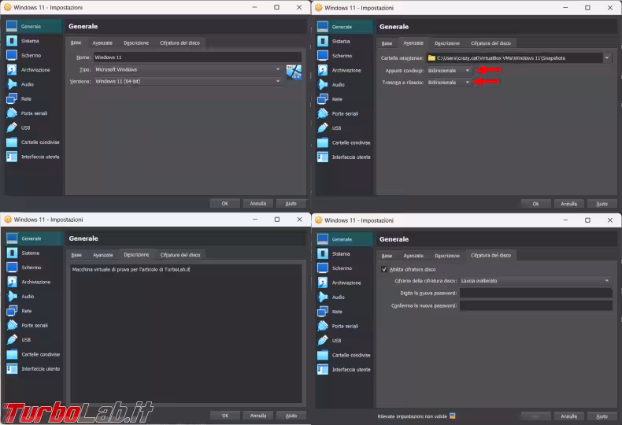The image size is (622, 425).
Task: Click OK in the top-left window
Action: (225, 203)
